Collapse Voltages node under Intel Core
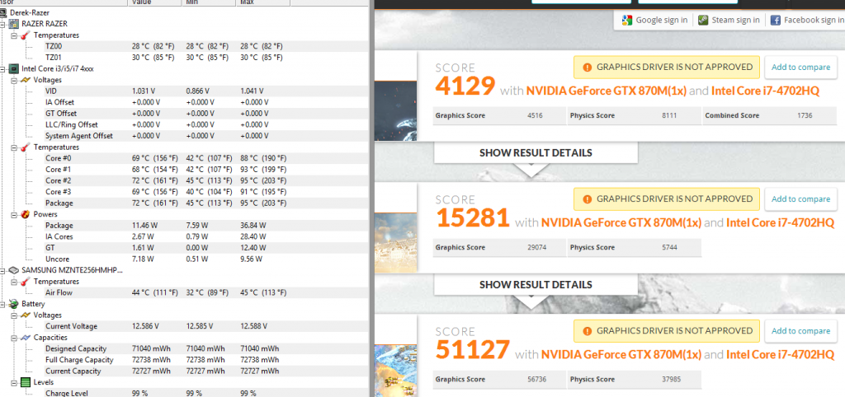 pyautogui.click(x=15, y=80)
